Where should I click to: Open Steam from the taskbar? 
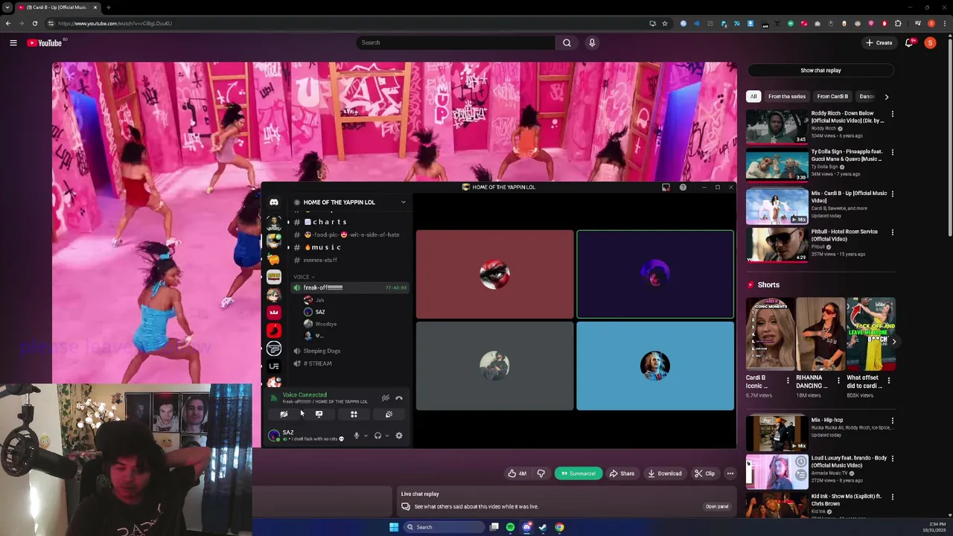[543, 527]
